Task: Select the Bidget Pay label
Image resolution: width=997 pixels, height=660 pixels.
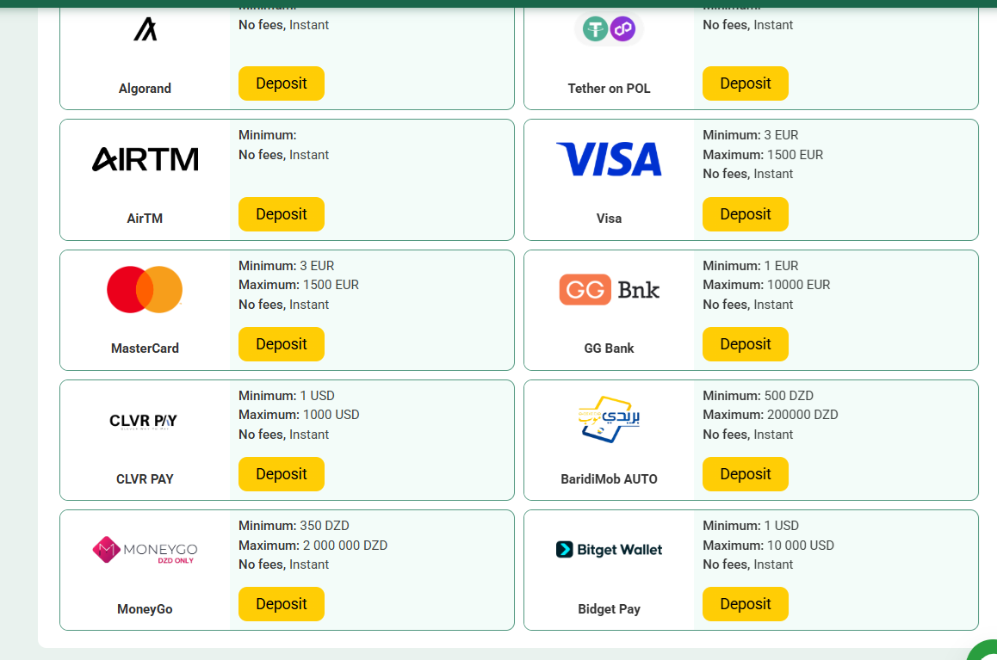Action: click(x=610, y=609)
